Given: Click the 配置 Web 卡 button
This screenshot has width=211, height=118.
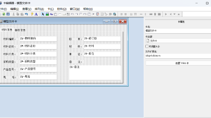Looking at the screenshot, I should [x=178, y=63].
